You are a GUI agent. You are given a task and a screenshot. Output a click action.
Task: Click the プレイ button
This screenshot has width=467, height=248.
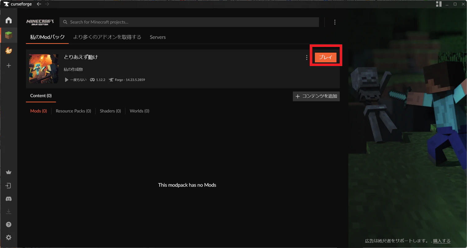pyautogui.click(x=326, y=57)
